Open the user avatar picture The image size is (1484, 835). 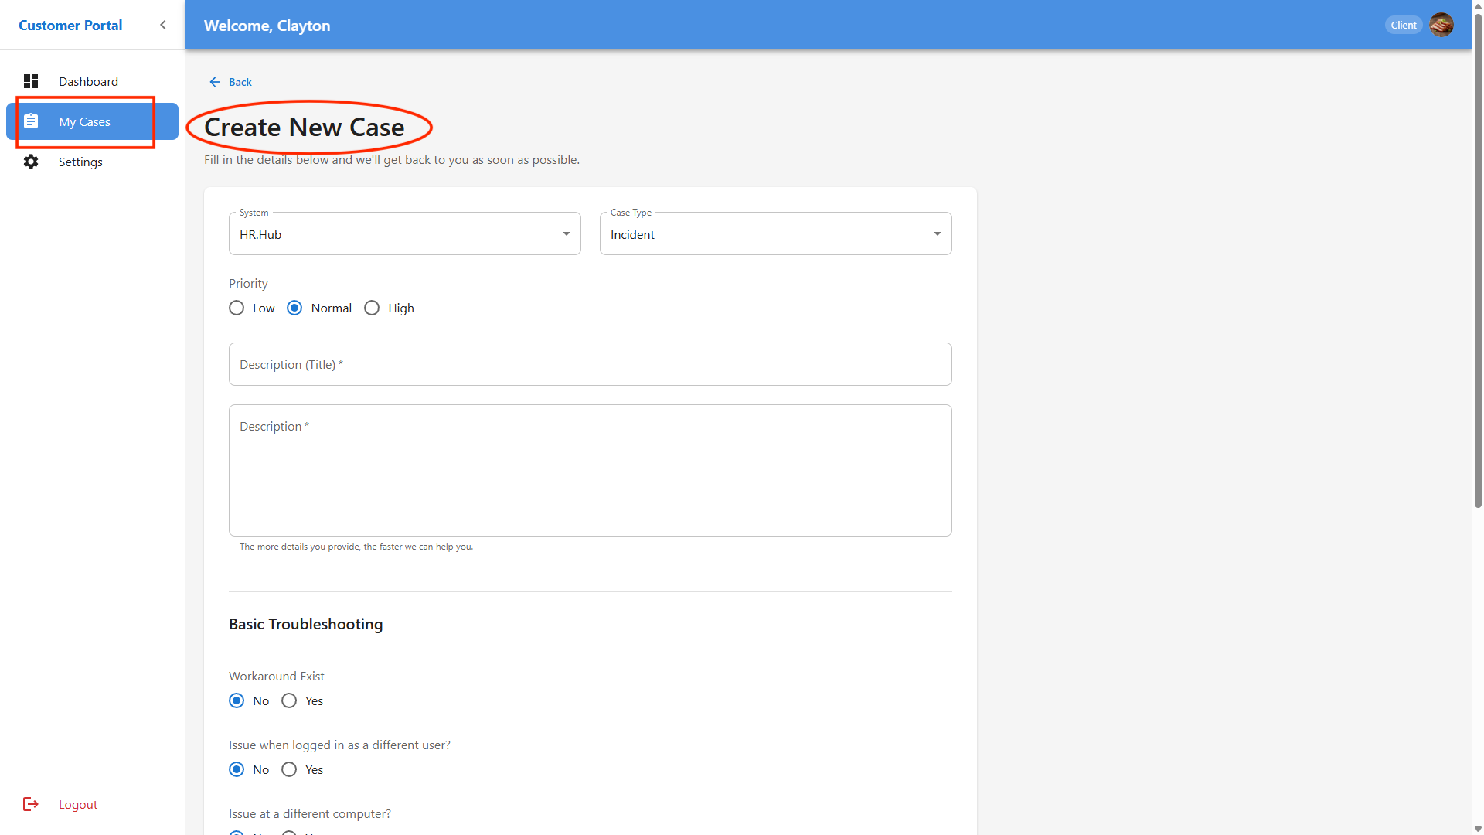1441,25
